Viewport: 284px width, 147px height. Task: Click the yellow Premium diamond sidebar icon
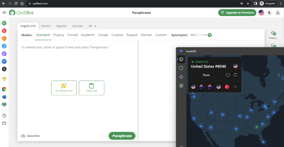[4, 79]
